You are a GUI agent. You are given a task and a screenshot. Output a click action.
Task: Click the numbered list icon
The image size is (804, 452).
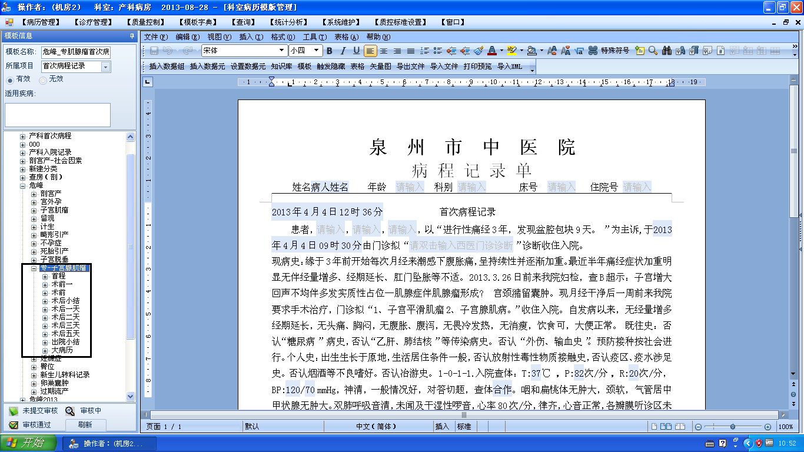tap(424, 51)
